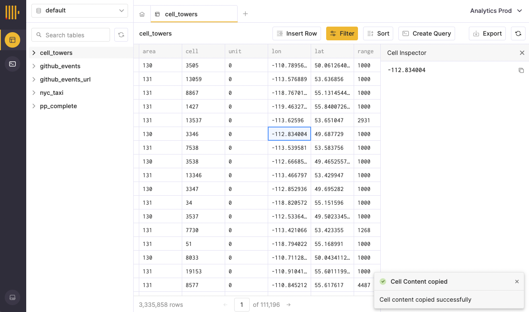Close the Cell Inspector panel
The width and height of the screenshot is (529, 312).
(522, 53)
